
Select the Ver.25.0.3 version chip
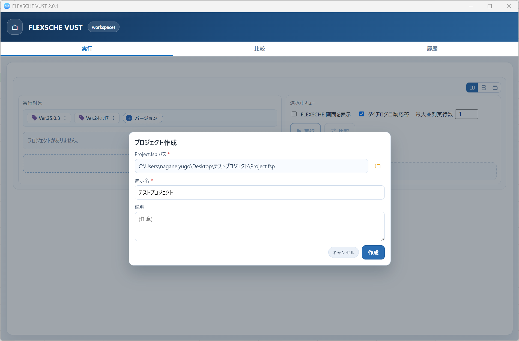pyautogui.click(x=49, y=118)
